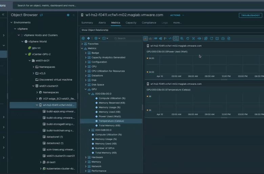
Task: Open the Compliance tab
Action: click(x=149, y=23)
